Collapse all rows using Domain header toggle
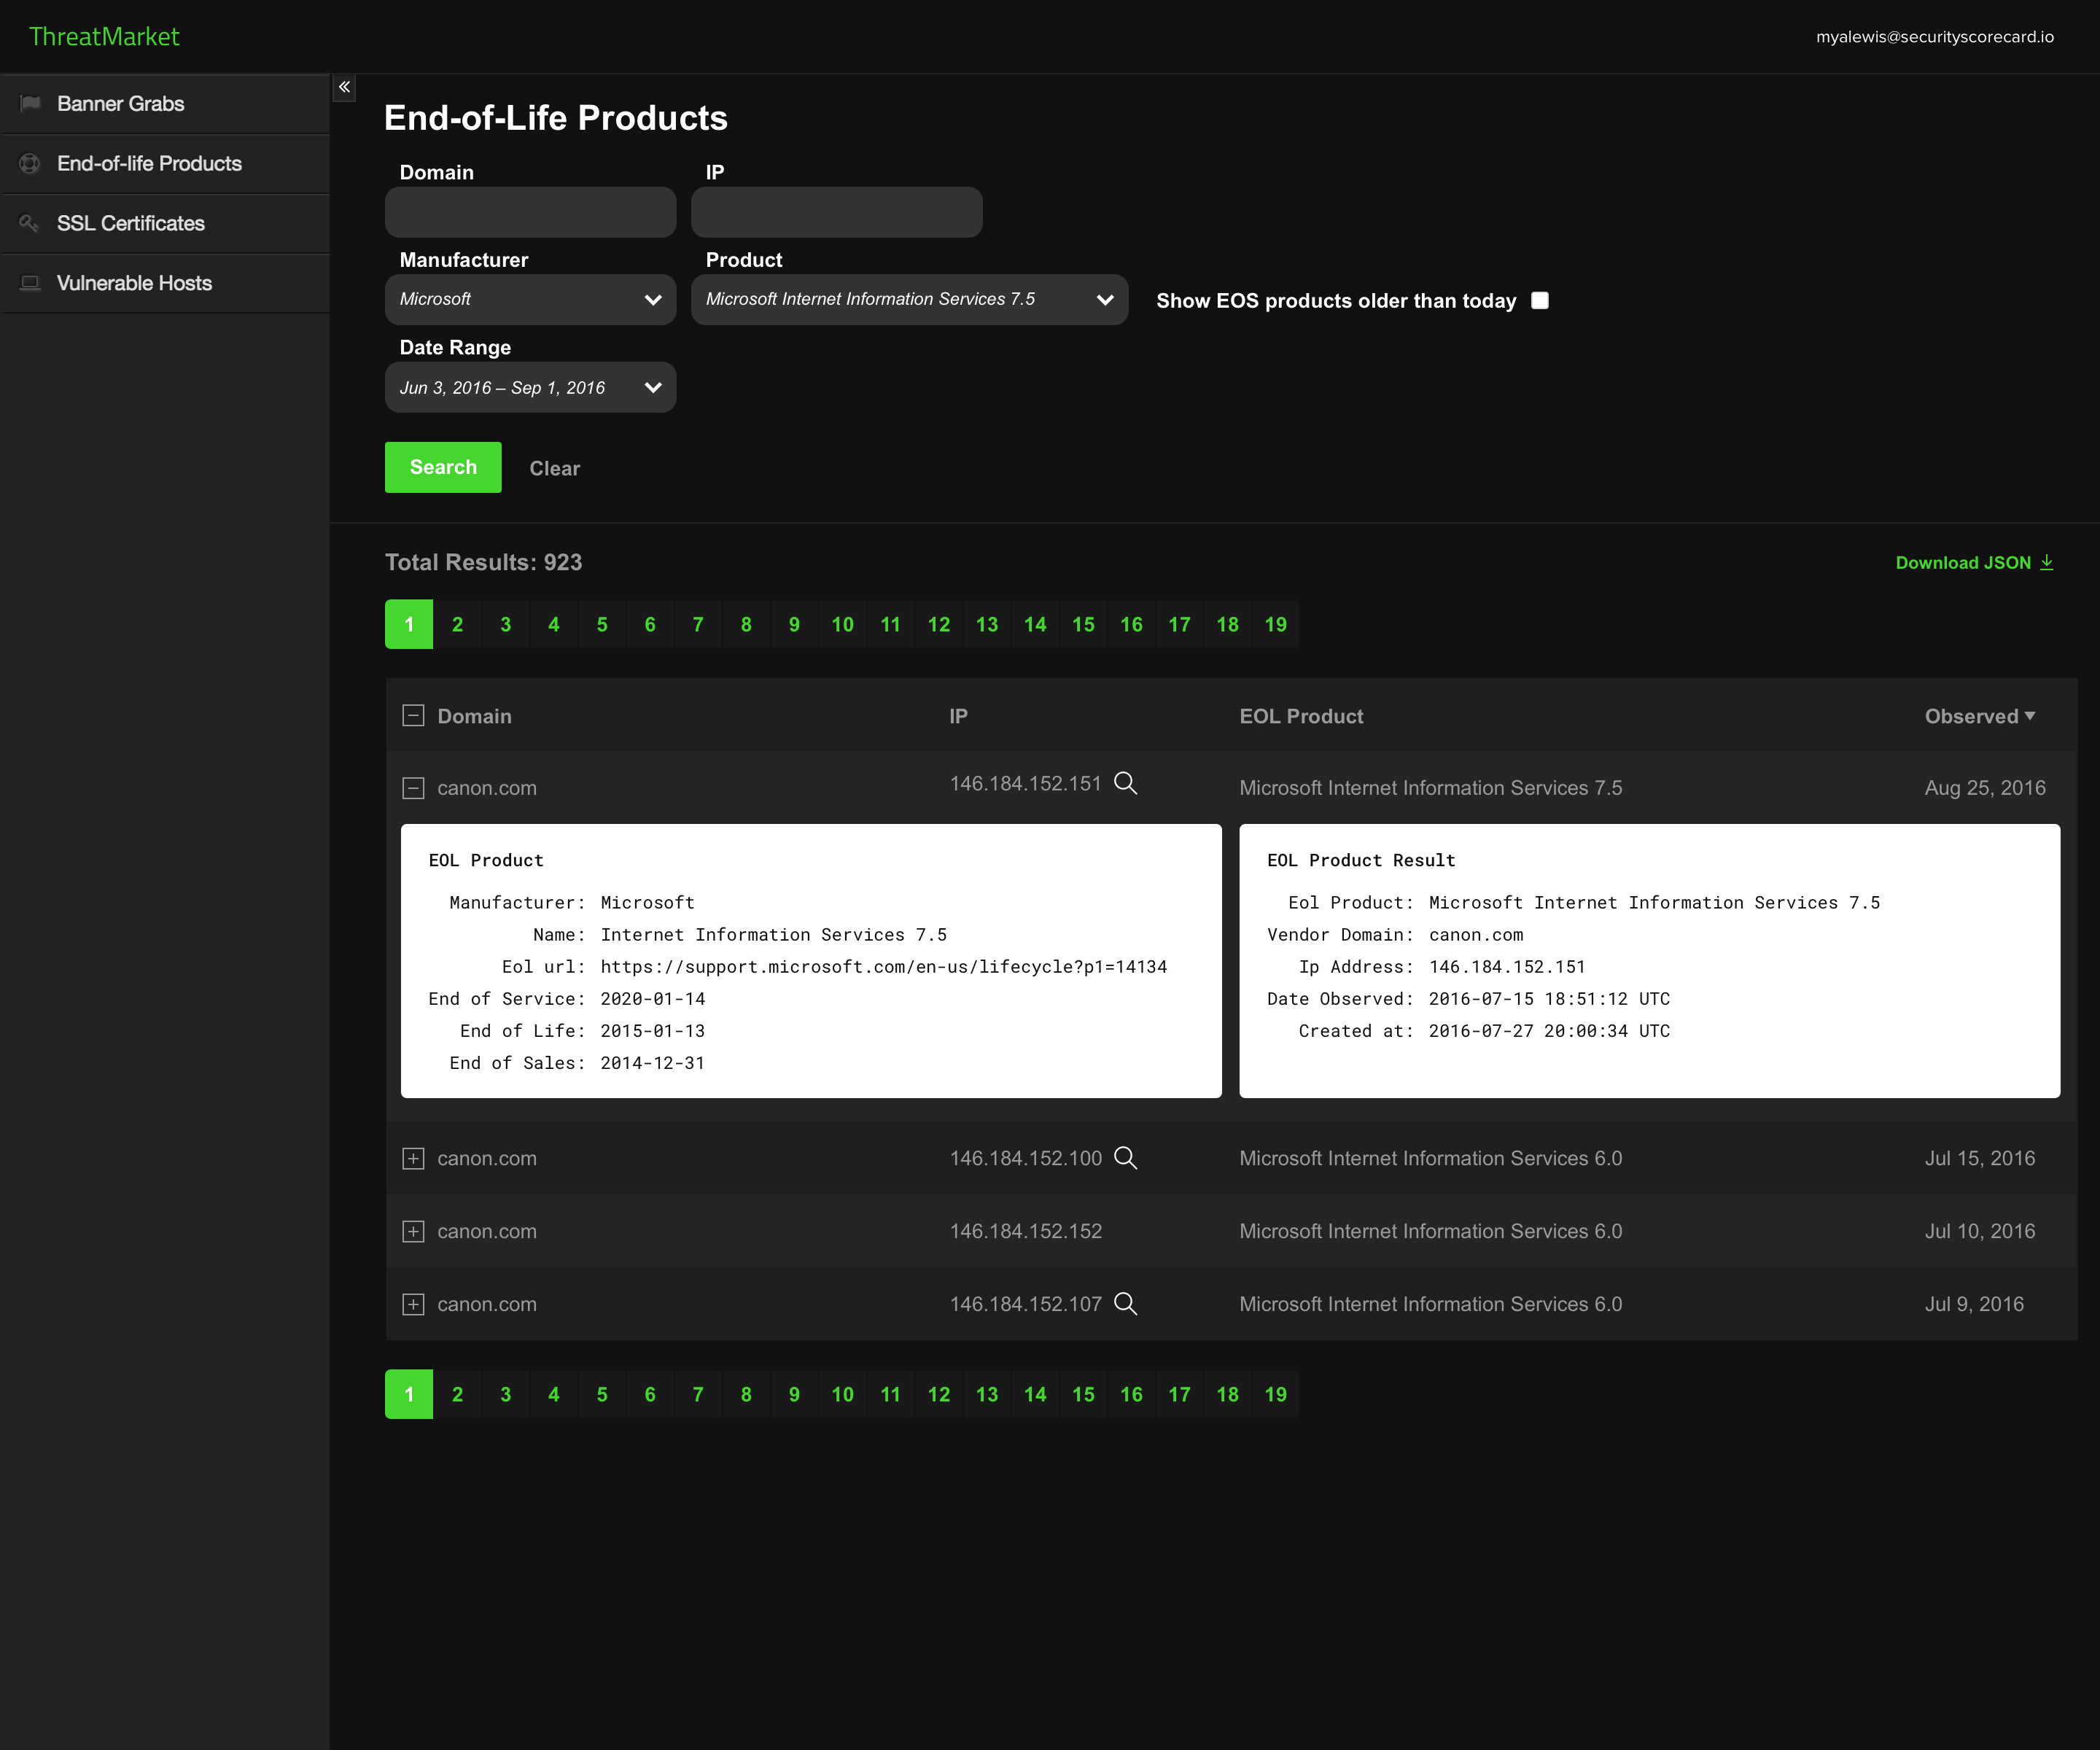The height and width of the screenshot is (1750, 2100). pos(413,716)
